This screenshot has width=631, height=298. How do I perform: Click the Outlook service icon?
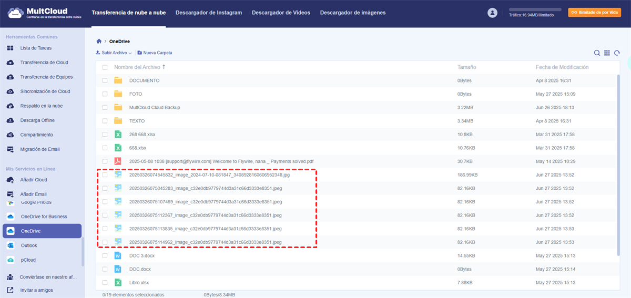click(10, 245)
